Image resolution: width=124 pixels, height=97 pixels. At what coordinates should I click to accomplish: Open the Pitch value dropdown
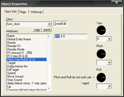(109, 62)
